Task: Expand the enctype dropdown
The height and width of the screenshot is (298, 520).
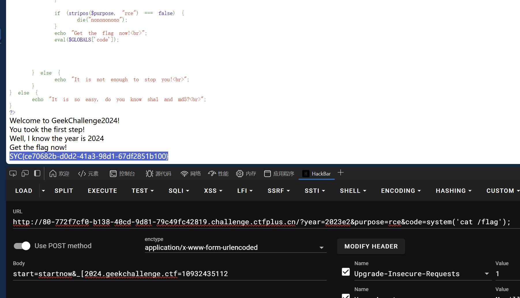Action: [x=321, y=248]
